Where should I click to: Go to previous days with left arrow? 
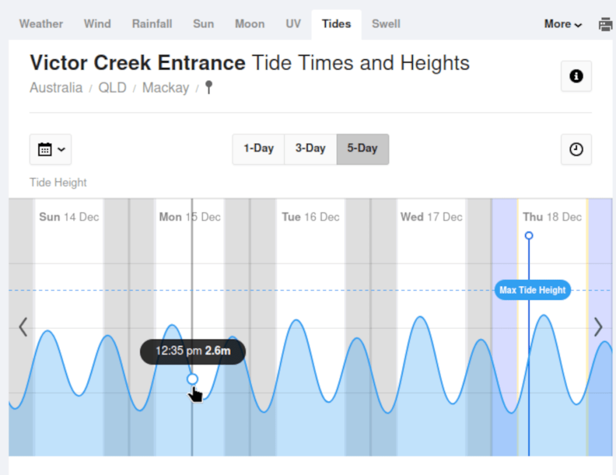[x=23, y=327]
